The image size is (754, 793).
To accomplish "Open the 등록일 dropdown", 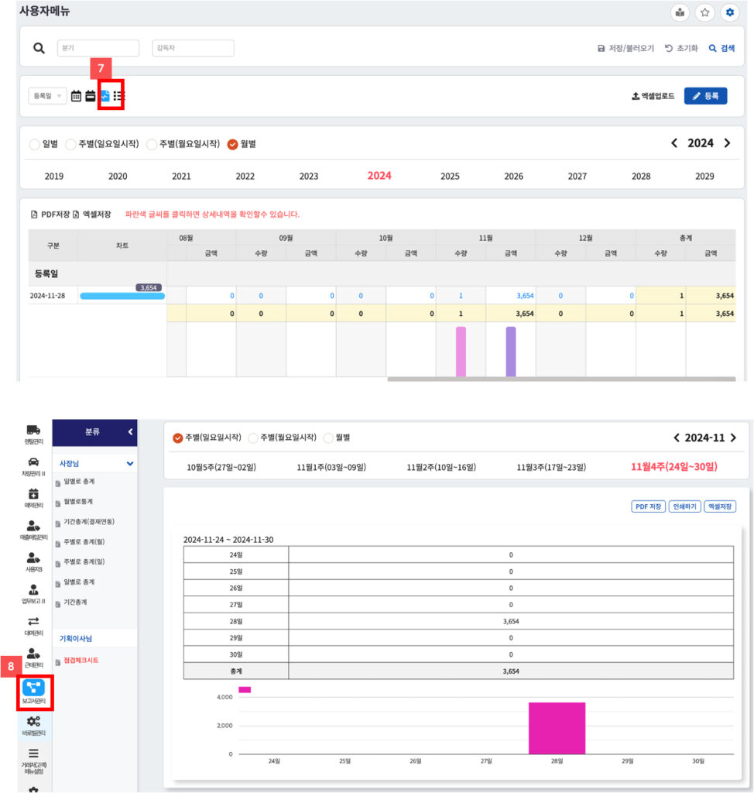I will click(x=47, y=96).
